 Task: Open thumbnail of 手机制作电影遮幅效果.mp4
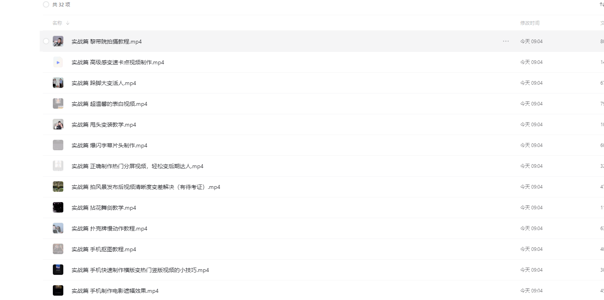pos(58,290)
